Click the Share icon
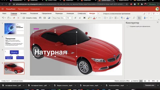This screenshot has width=160, height=90. coord(144,14)
